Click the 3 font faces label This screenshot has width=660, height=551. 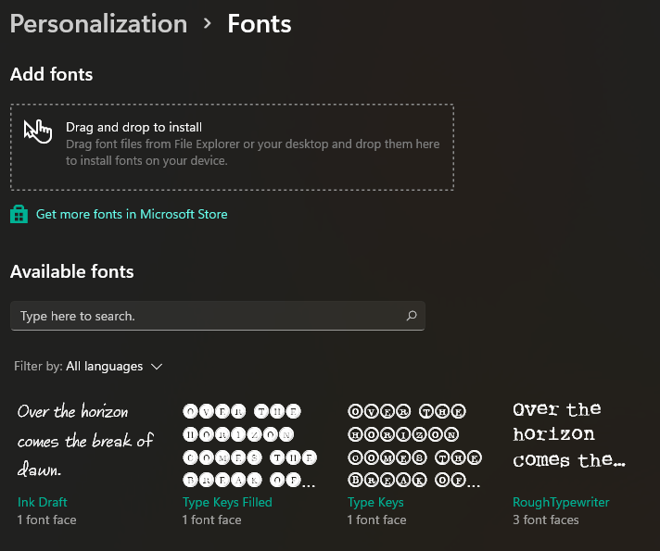click(x=546, y=520)
